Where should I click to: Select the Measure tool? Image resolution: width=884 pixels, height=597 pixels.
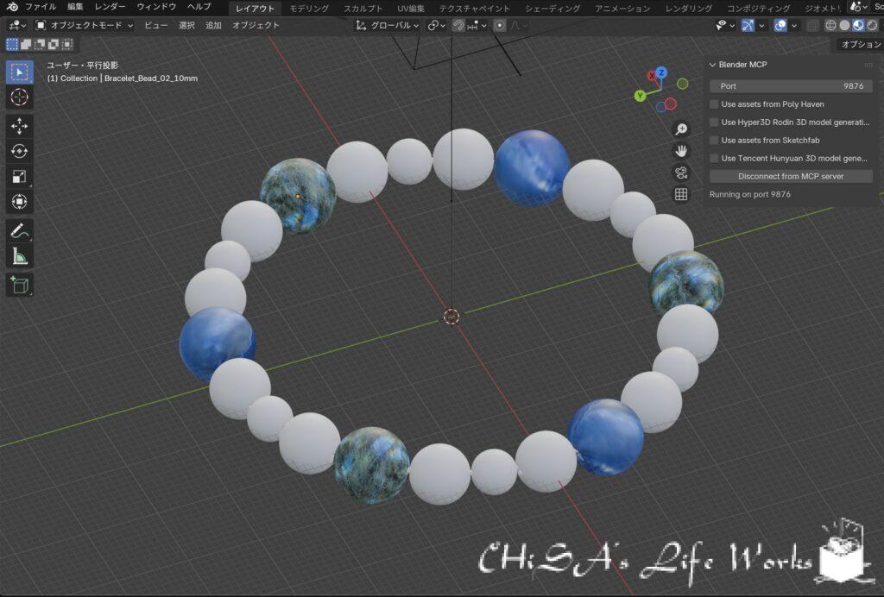tap(20, 256)
